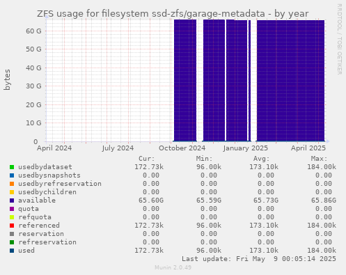Click the reservation gray legend swatch
The image size is (346, 275).
point(12,234)
